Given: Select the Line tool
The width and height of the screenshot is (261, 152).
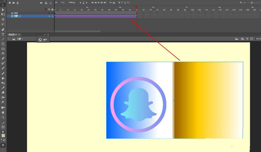Looking at the screenshot, I should click(3, 39).
